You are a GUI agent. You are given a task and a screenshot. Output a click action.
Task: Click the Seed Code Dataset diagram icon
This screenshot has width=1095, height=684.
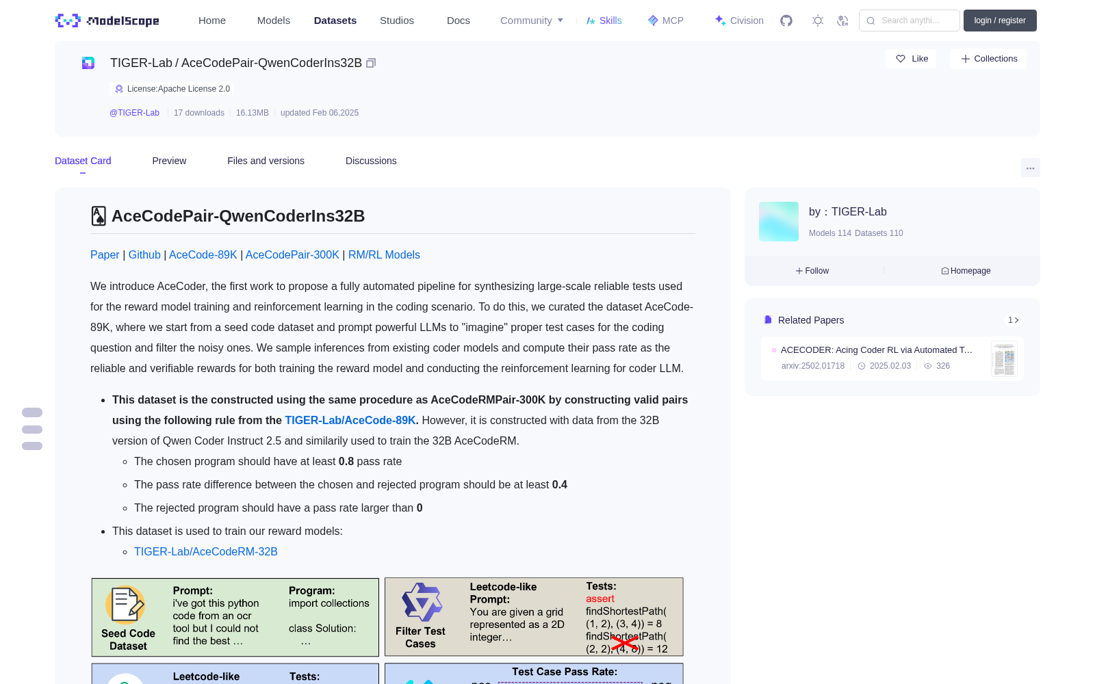pyautogui.click(x=125, y=605)
